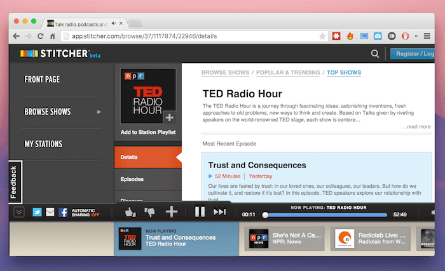Screen dimensions: 445x271
Task: Click '52 Minutes' duration text
Action: click(x=228, y=176)
